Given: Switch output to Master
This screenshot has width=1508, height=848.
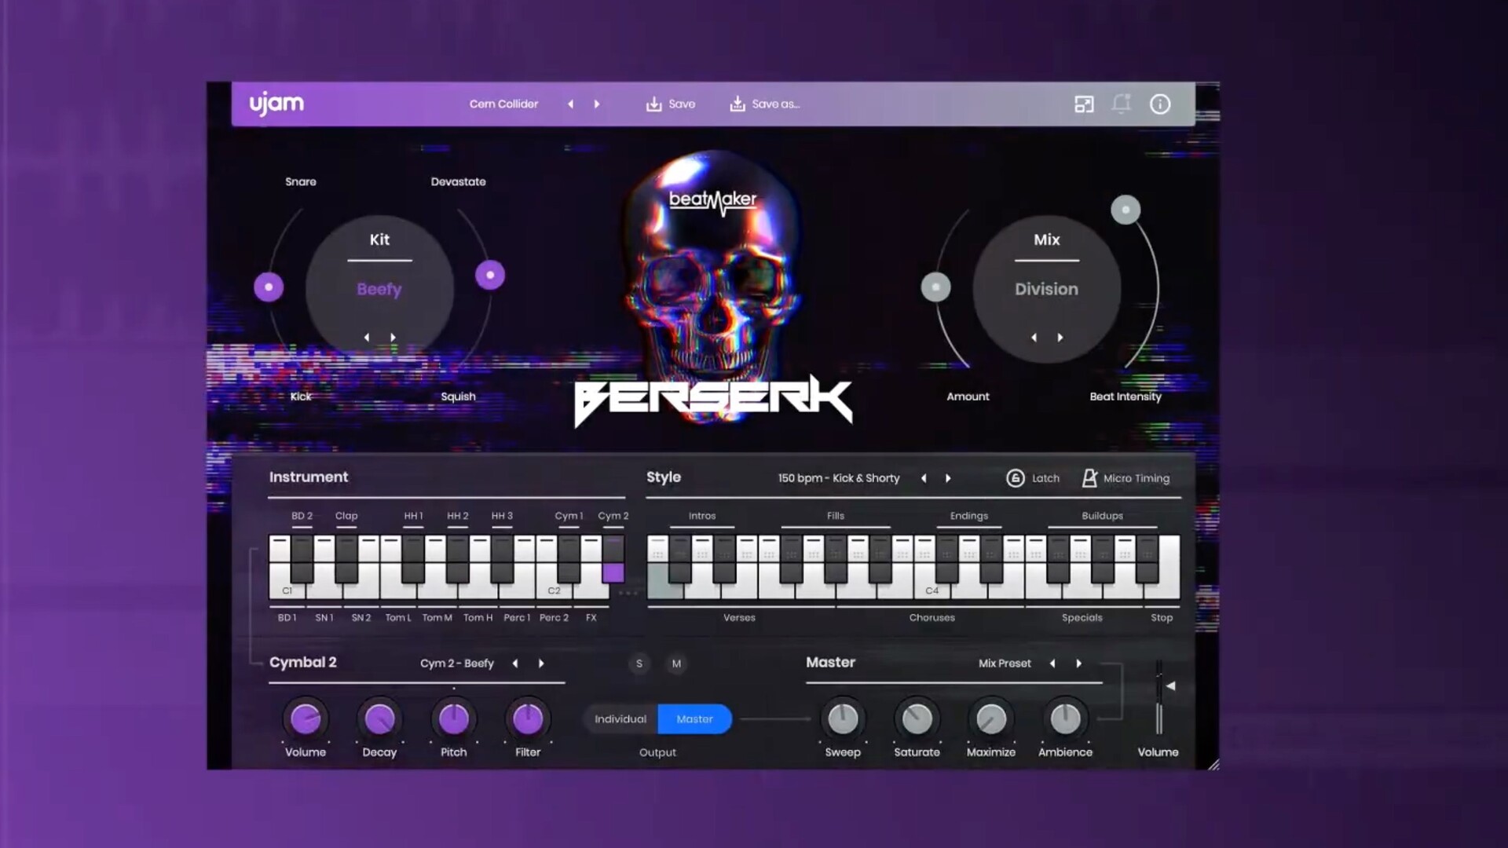Looking at the screenshot, I should click(x=694, y=719).
